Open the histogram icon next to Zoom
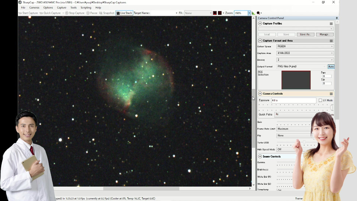357x201 pixels. tap(253, 13)
